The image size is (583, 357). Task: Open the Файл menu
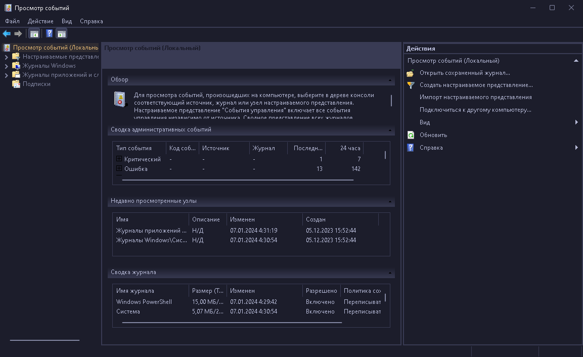click(x=12, y=21)
